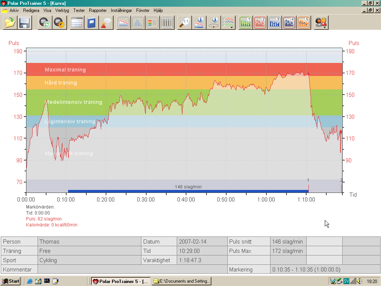Open the Arkiv menu

pyautogui.click(x=14, y=10)
